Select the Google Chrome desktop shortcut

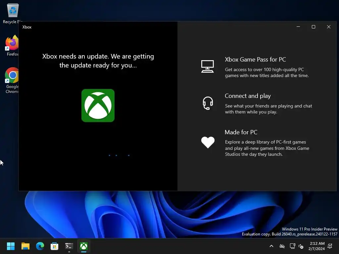12,81
